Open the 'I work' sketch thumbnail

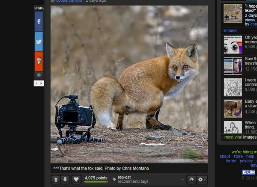[x=233, y=87]
